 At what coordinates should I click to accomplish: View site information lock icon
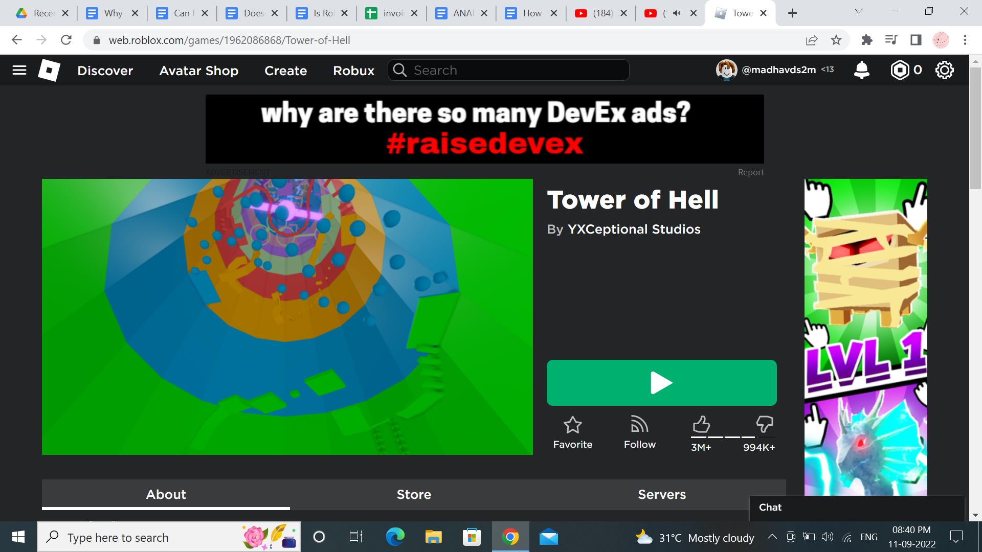tap(96, 40)
